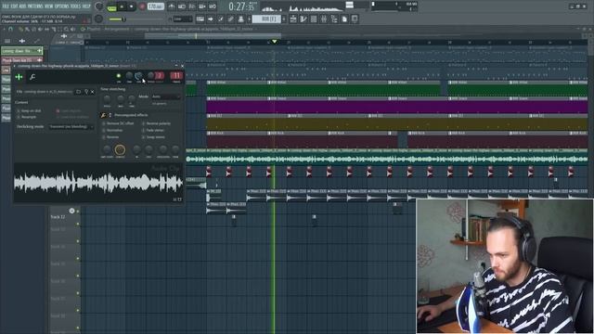Click the master pitch knob below volume knob
594x334 pixels.
(99, 19)
